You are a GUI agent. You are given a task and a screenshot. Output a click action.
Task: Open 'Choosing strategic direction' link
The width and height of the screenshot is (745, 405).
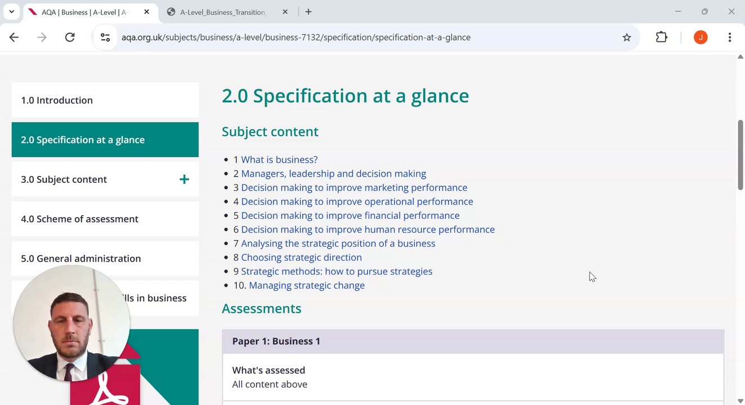(x=301, y=257)
